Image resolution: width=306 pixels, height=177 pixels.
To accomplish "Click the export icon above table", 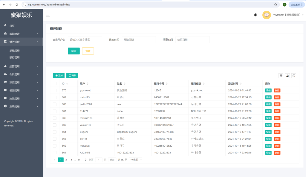I will (287, 76).
